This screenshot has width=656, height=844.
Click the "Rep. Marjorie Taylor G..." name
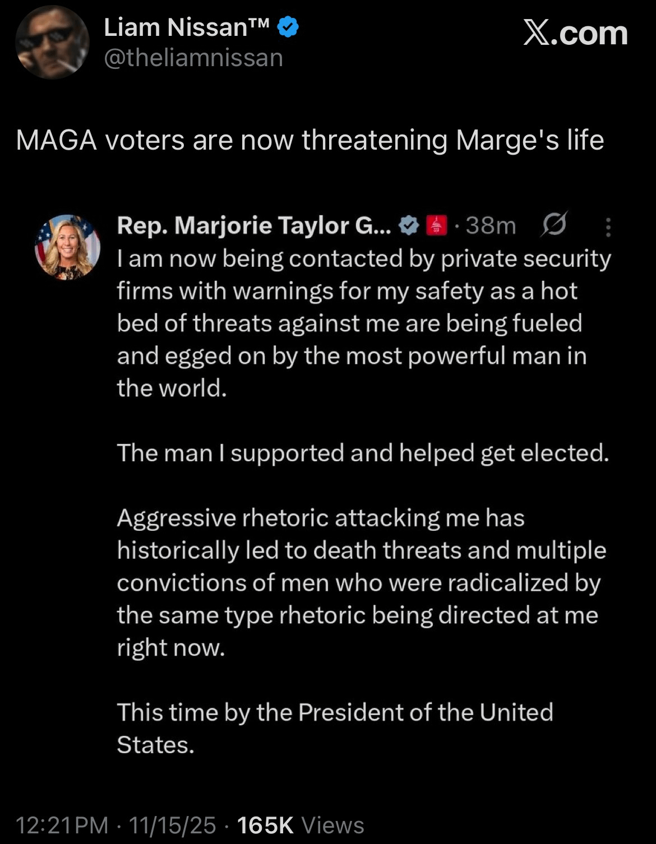pos(253,225)
